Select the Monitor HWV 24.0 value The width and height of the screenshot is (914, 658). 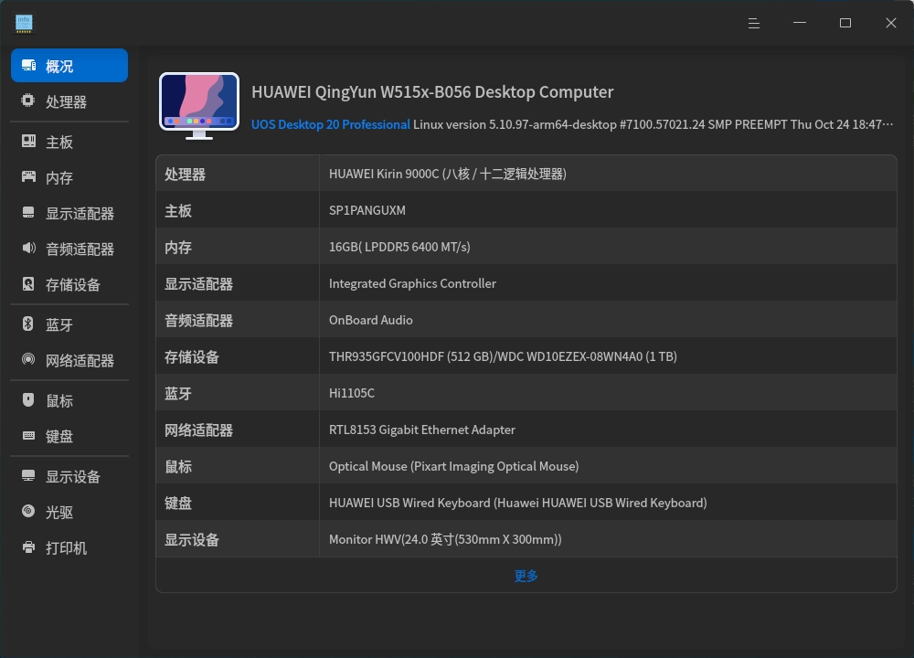[x=445, y=539]
